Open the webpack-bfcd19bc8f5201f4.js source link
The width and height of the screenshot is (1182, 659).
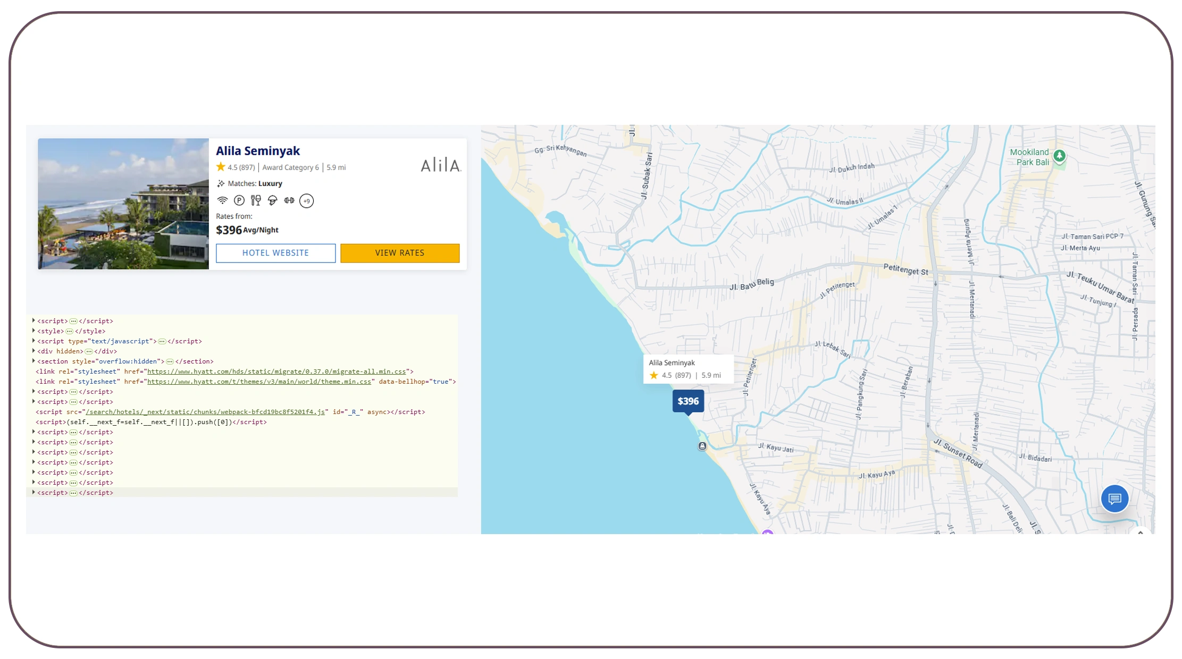(x=205, y=412)
